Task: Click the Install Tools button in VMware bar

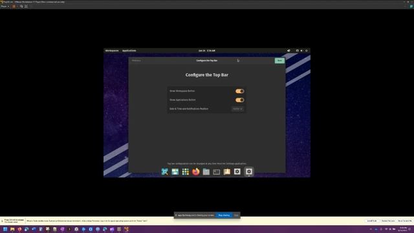Action: (372, 221)
